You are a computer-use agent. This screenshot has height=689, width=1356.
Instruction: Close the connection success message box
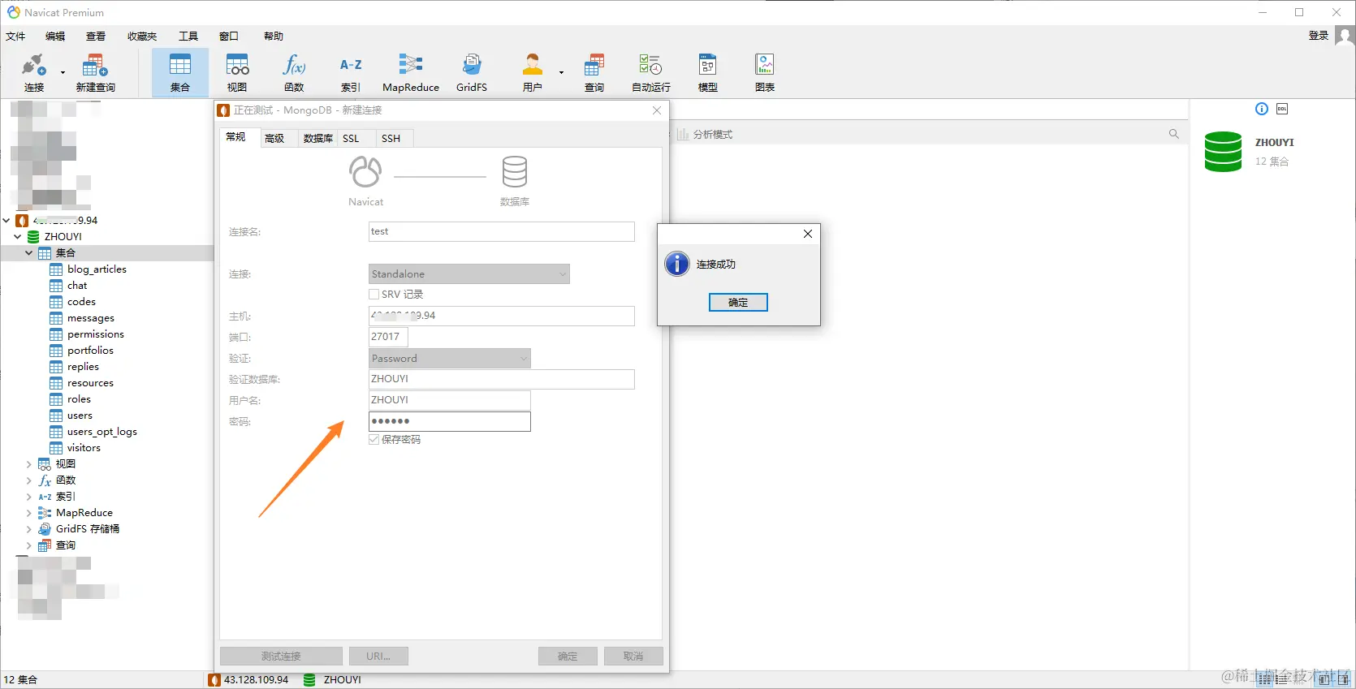(x=807, y=234)
